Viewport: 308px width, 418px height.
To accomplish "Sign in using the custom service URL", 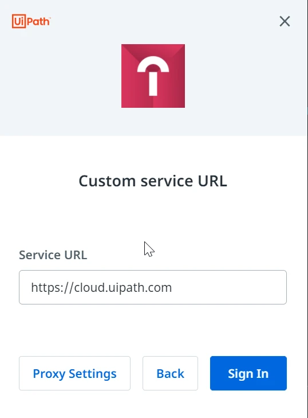I will (248, 373).
